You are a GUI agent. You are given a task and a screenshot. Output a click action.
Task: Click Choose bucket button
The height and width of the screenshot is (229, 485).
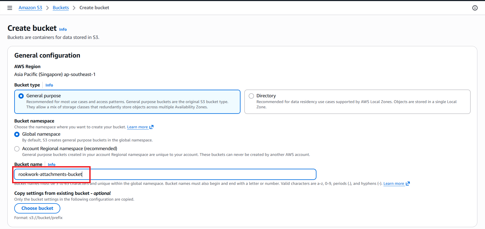[37, 208]
